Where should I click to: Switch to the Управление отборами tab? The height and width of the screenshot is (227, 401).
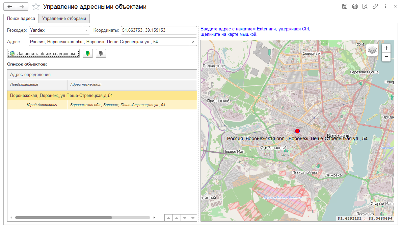(64, 19)
